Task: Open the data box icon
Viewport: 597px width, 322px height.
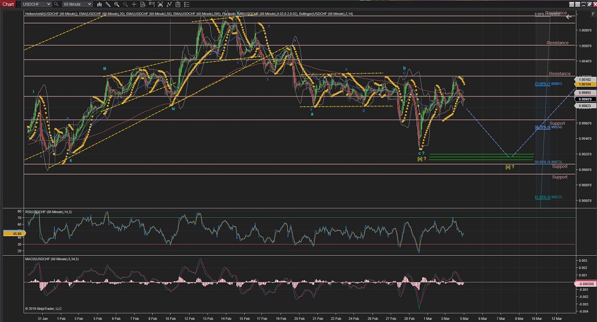Action: pos(143,4)
